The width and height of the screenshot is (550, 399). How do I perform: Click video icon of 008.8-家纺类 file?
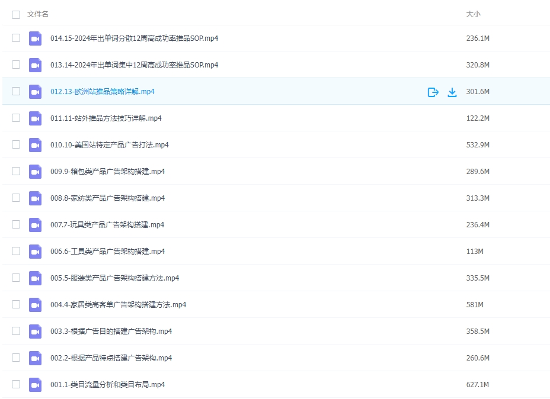(x=35, y=198)
